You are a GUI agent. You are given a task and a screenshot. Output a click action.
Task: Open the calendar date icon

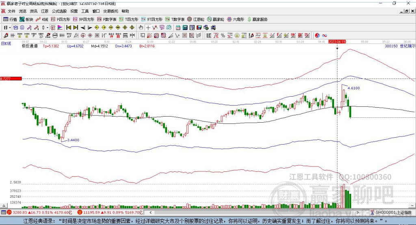[x=178, y=28]
